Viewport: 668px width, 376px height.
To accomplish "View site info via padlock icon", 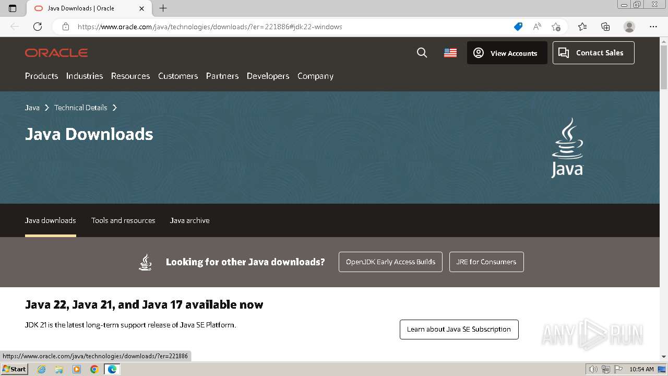I will pos(66,27).
